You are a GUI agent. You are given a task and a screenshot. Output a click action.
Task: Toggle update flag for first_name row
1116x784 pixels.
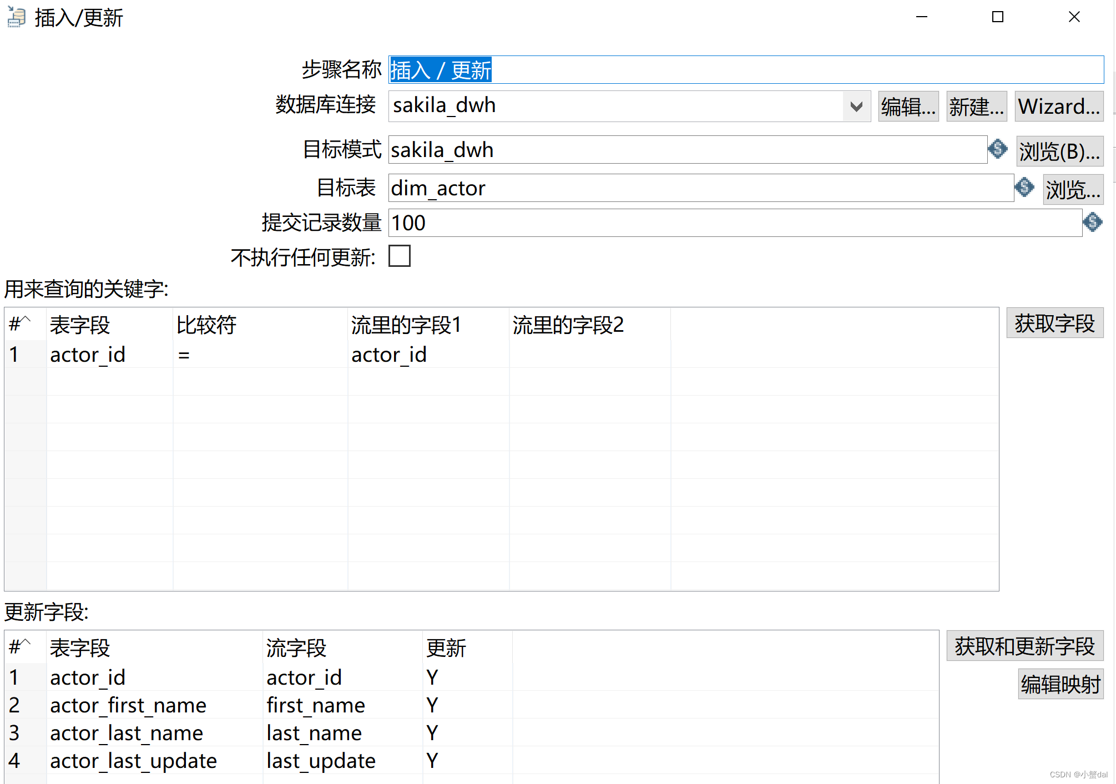click(432, 705)
